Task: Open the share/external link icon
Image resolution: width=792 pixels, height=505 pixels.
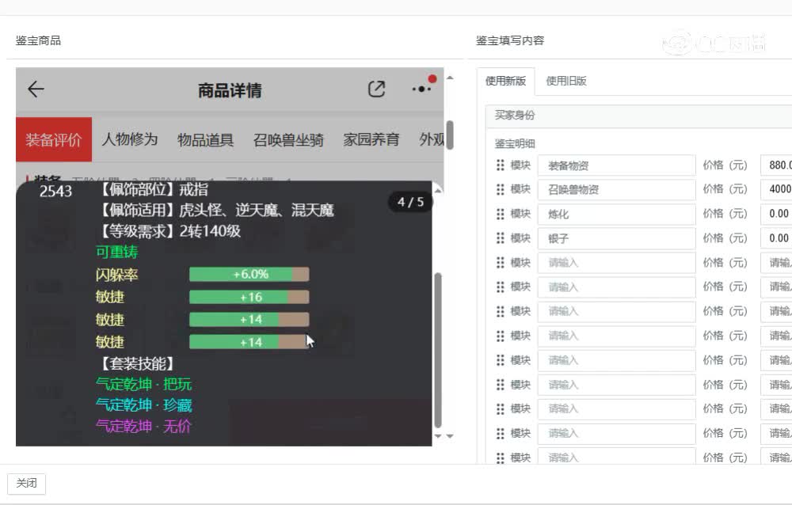Action: 378,89
